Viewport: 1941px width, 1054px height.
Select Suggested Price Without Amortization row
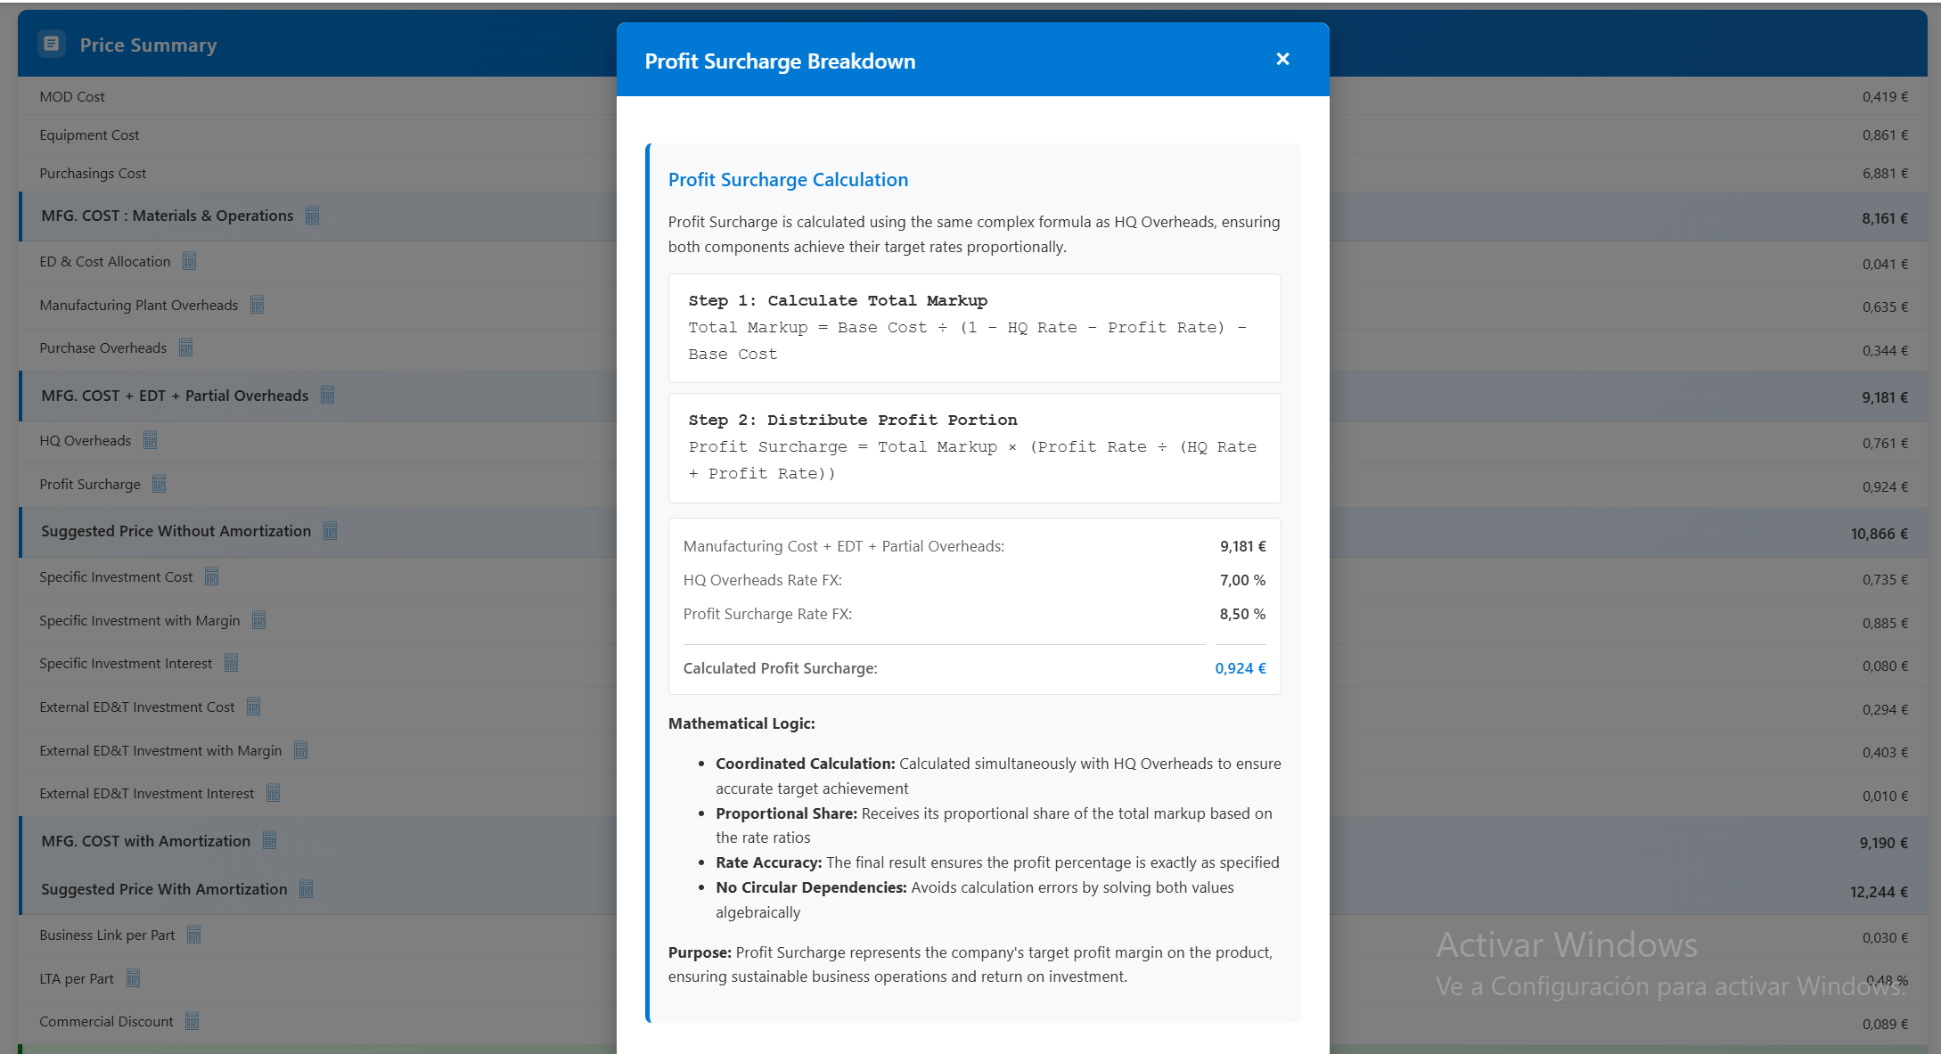coord(176,531)
